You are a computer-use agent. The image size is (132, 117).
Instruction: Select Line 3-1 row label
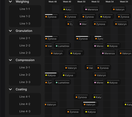tap(25, 68)
